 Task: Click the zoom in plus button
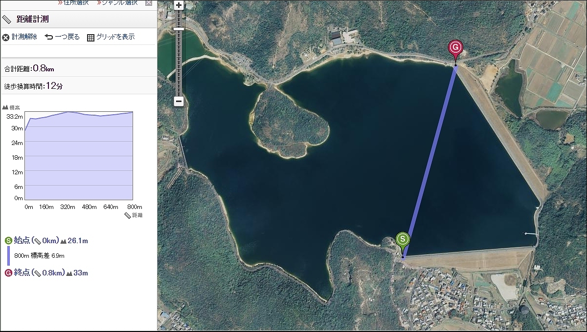(x=179, y=6)
